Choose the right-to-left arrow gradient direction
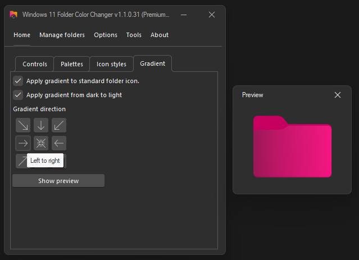This screenshot has width=359, height=260. tap(59, 143)
